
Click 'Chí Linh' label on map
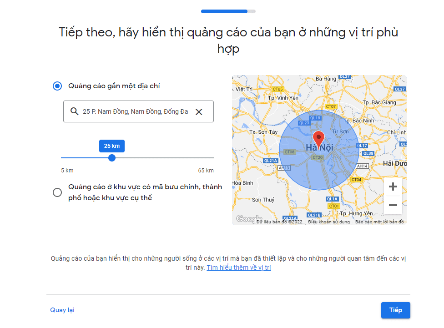(x=397, y=132)
